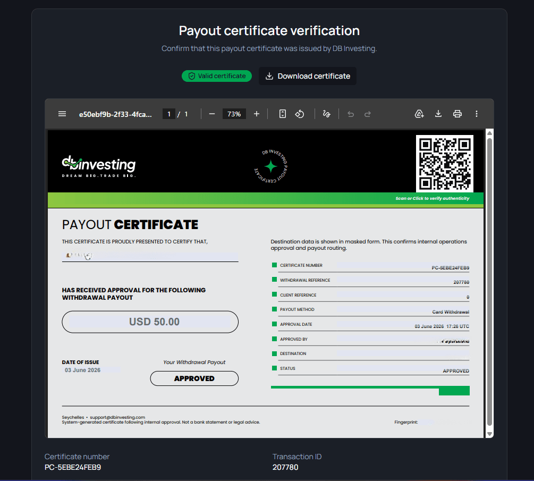The width and height of the screenshot is (534, 481).
Task: Click the dbinvesting logo
Action: click(99, 166)
